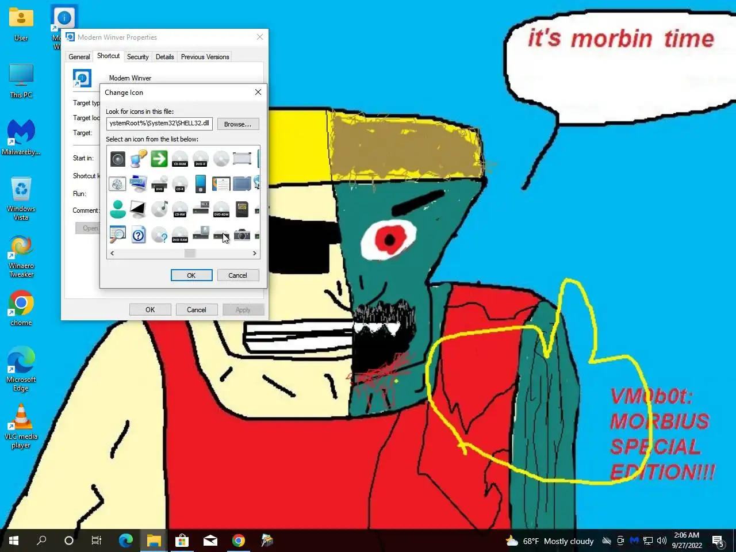Screen dimensions: 736x552
Task: Select This PC desktop icon
Action: pos(21,80)
